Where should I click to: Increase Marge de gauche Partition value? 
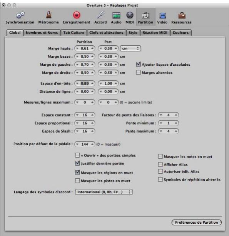(x=92, y=65)
